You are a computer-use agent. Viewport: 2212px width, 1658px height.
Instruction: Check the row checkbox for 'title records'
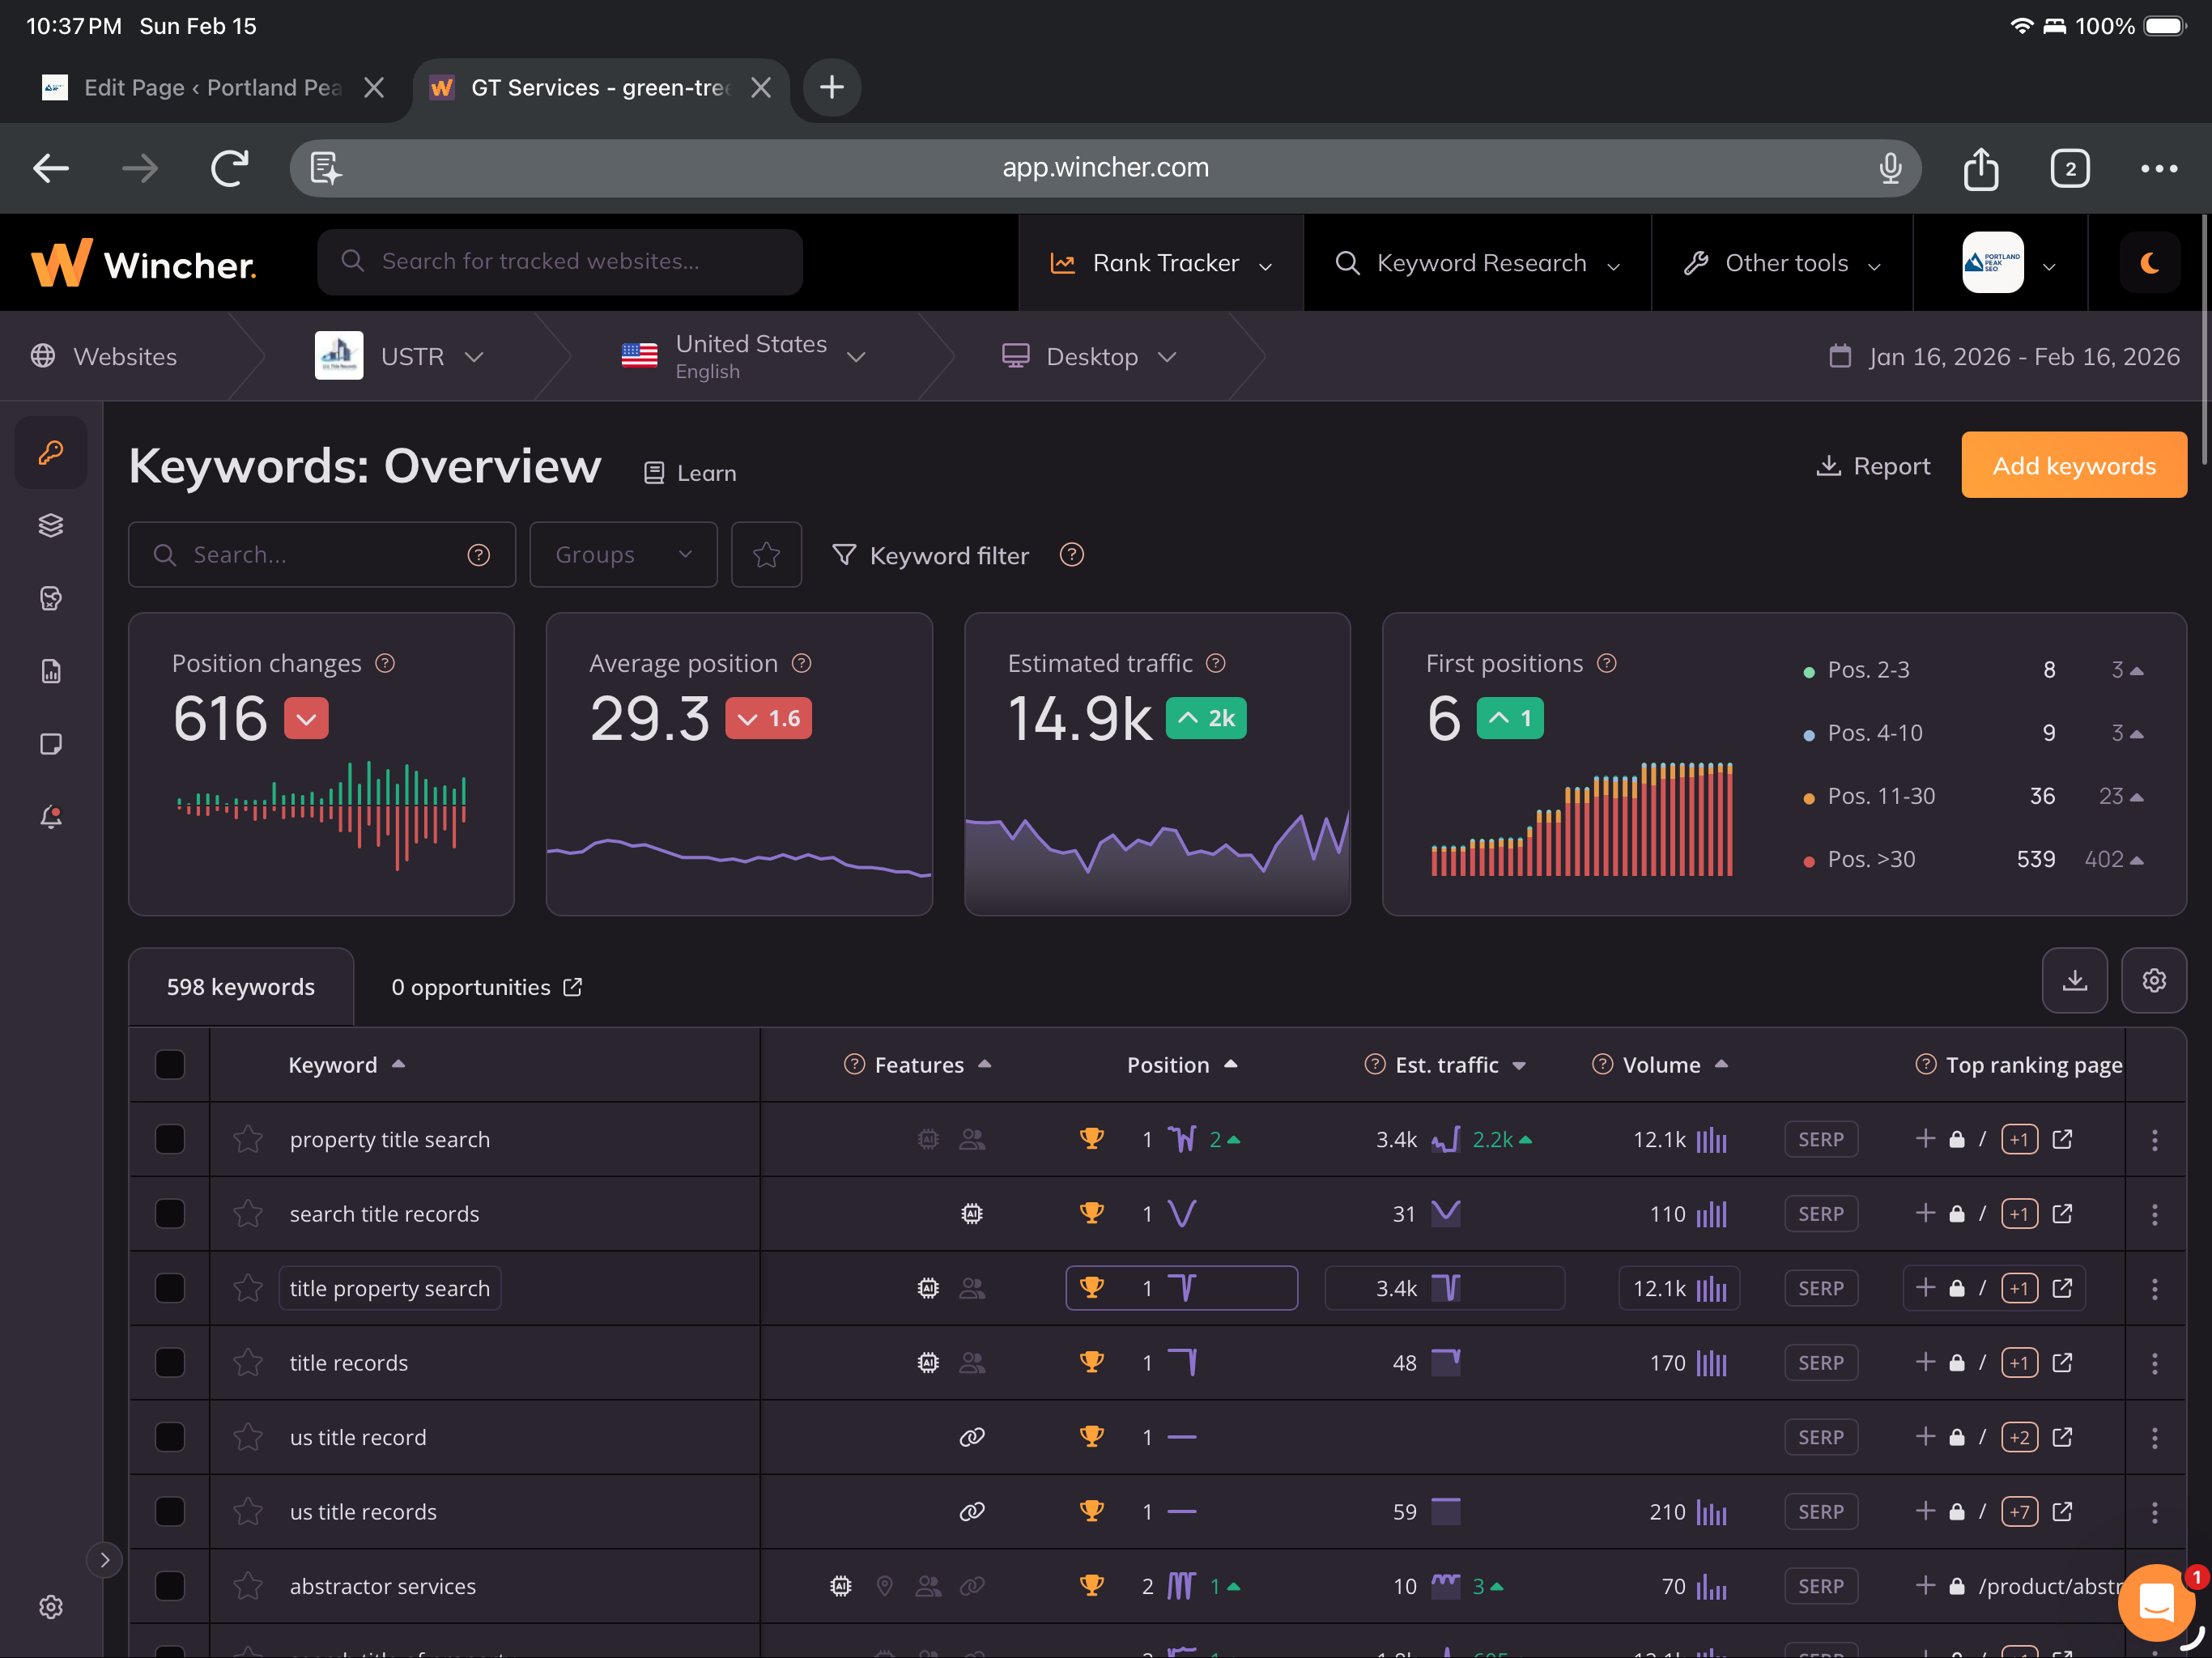point(169,1362)
